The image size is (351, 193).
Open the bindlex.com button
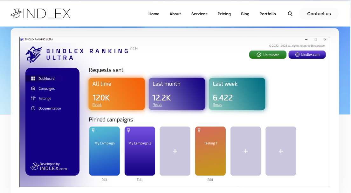click(307, 55)
